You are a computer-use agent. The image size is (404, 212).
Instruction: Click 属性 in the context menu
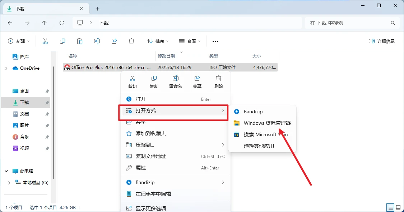point(175,168)
